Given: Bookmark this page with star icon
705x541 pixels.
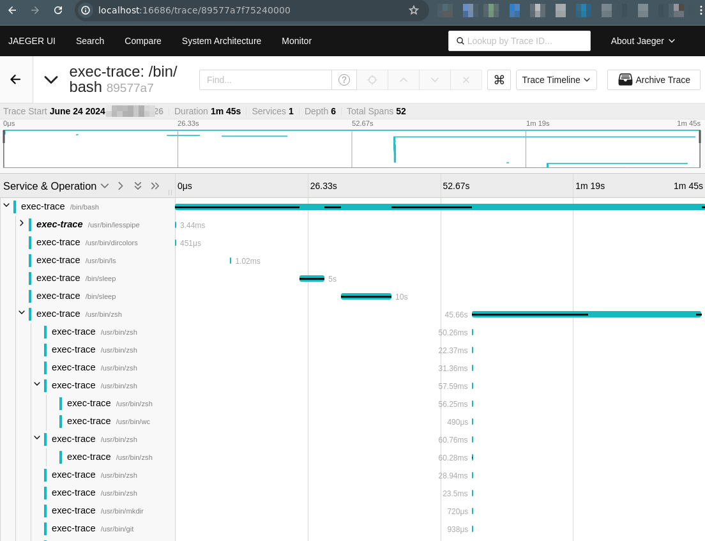Looking at the screenshot, I should (x=414, y=10).
